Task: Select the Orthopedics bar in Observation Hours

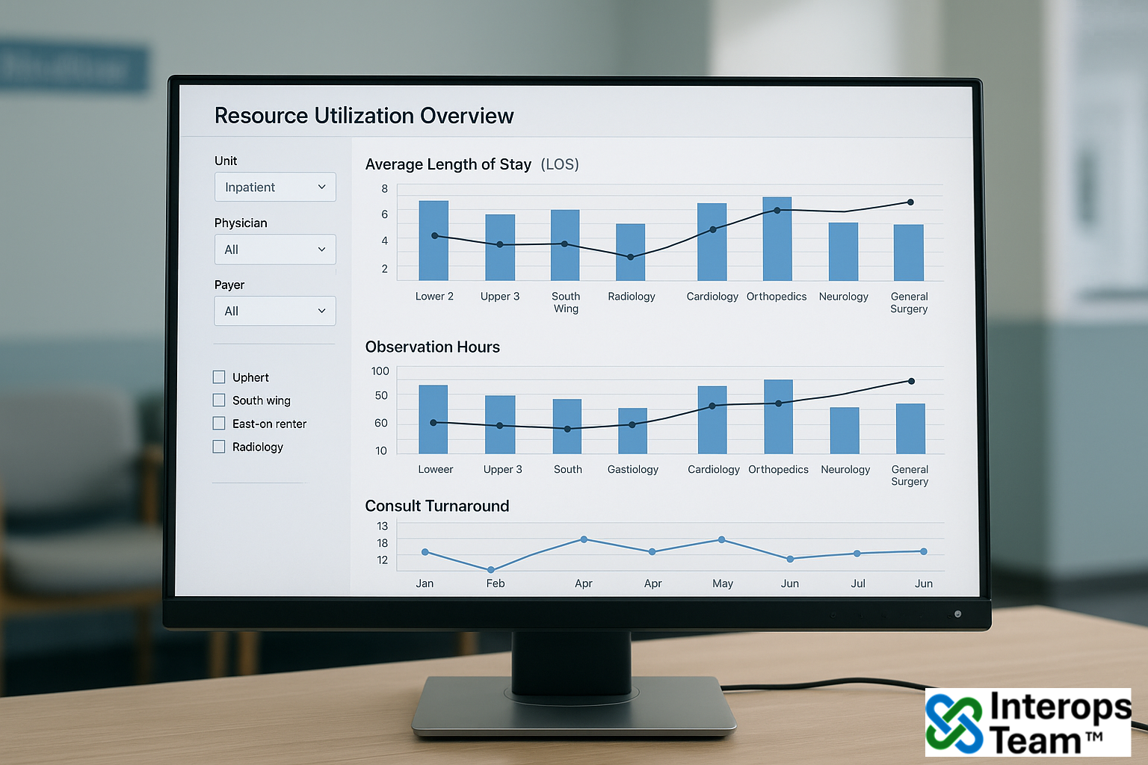Action: (x=778, y=417)
